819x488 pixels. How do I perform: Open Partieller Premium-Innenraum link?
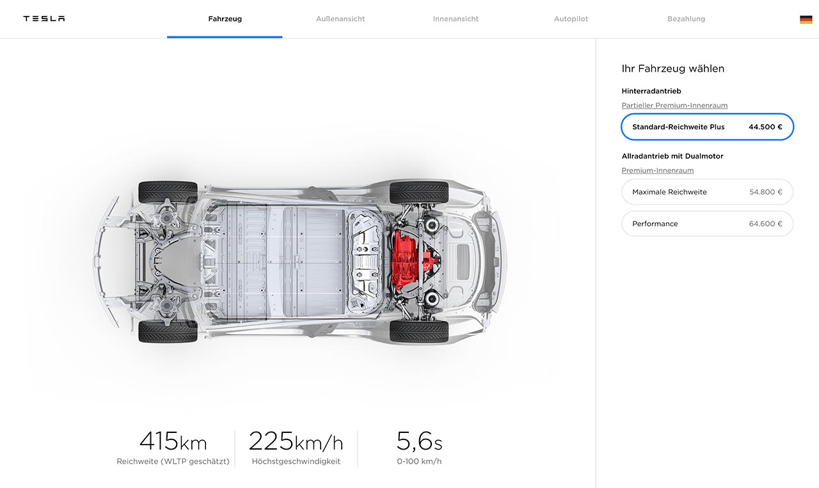(674, 106)
